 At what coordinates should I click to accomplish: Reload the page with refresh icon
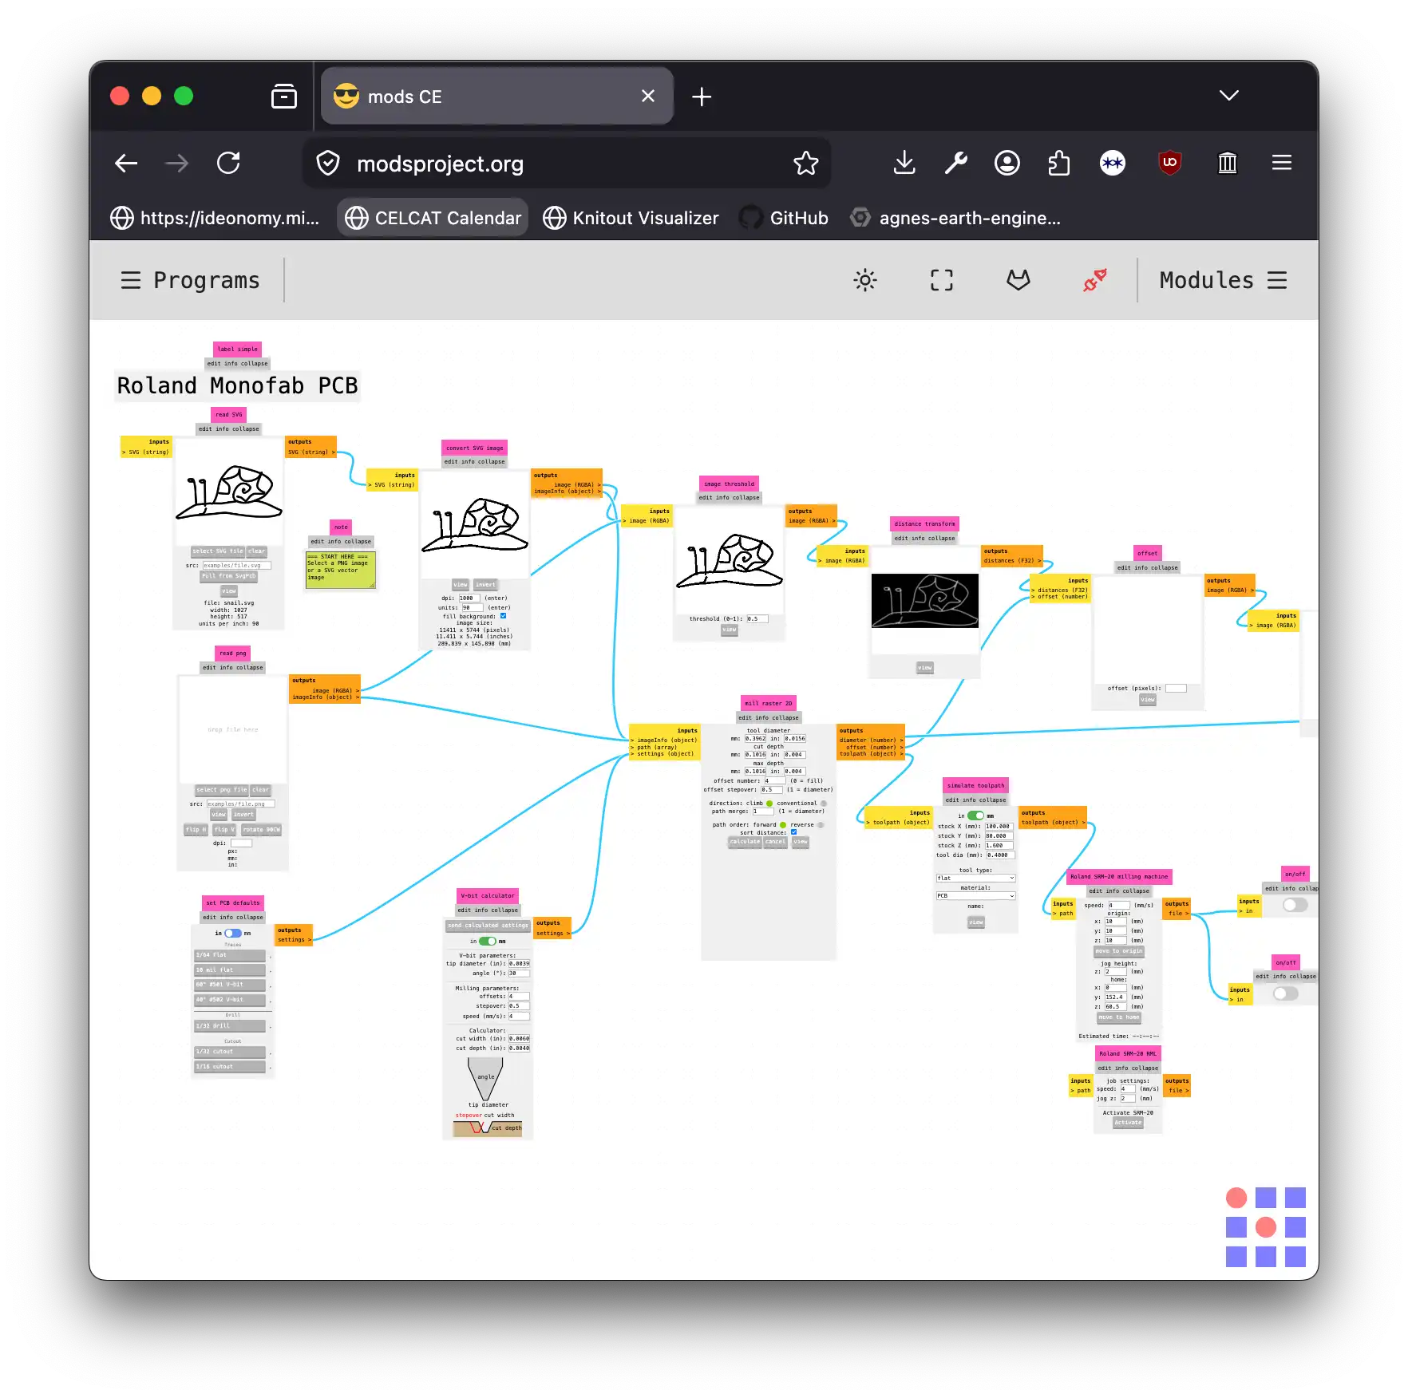click(x=229, y=163)
